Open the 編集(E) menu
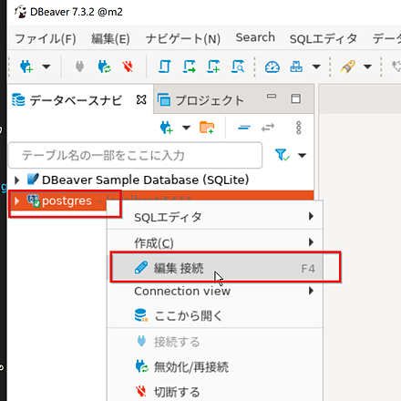Screen dimensions: 401x401 pyautogui.click(x=110, y=38)
